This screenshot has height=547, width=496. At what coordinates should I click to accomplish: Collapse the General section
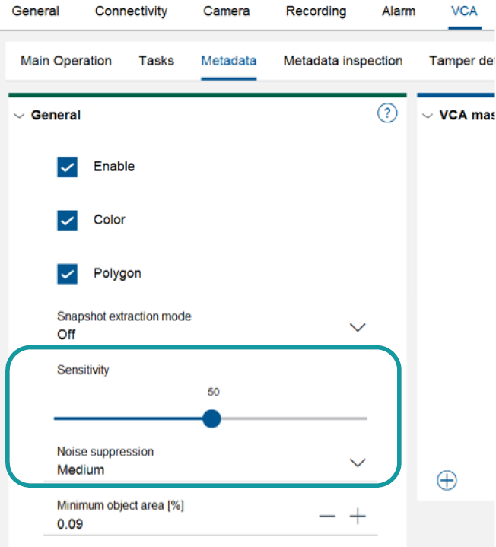(x=20, y=116)
